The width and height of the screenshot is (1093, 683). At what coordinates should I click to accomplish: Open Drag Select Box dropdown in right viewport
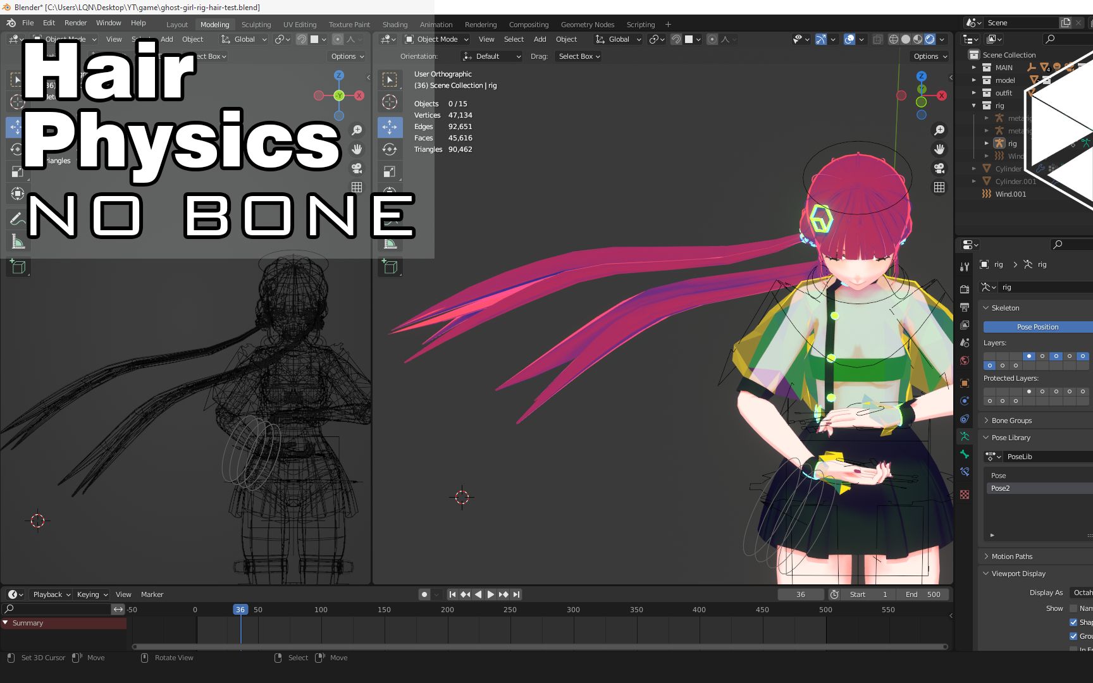coord(578,56)
